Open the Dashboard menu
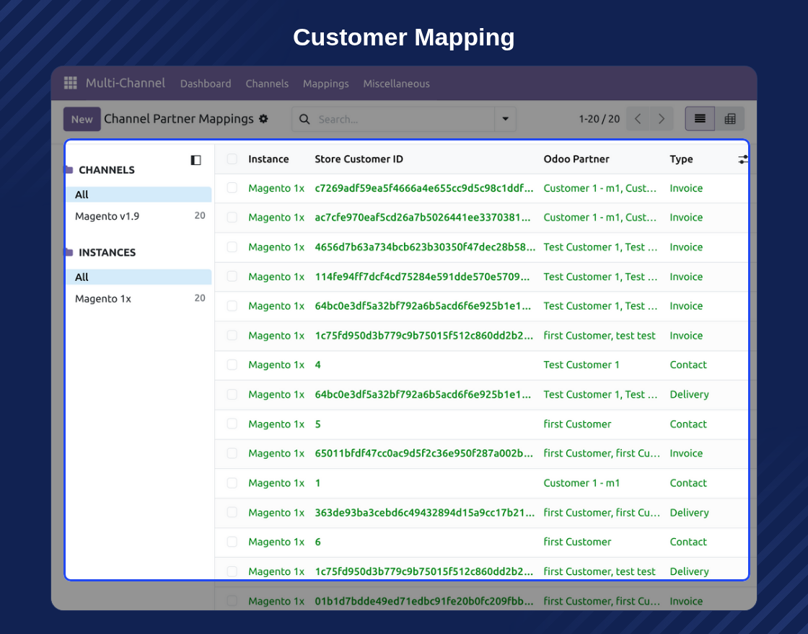808x634 pixels. click(x=206, y=84)
